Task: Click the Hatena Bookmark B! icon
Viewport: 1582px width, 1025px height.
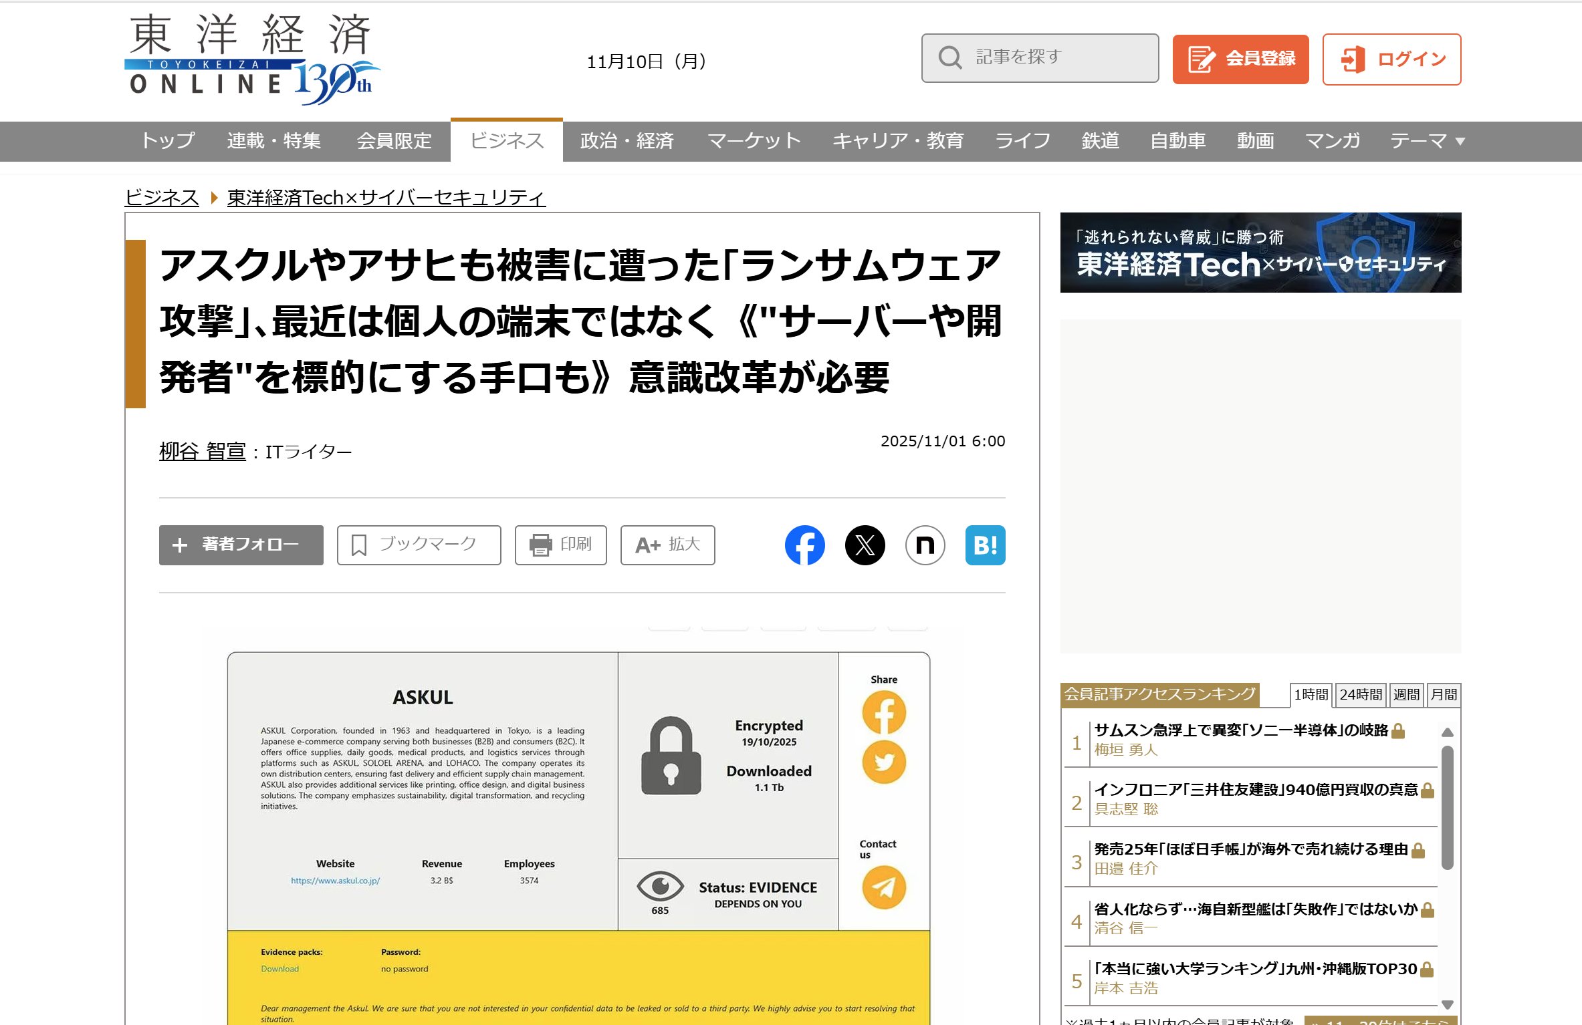Action: click(985, 545)
